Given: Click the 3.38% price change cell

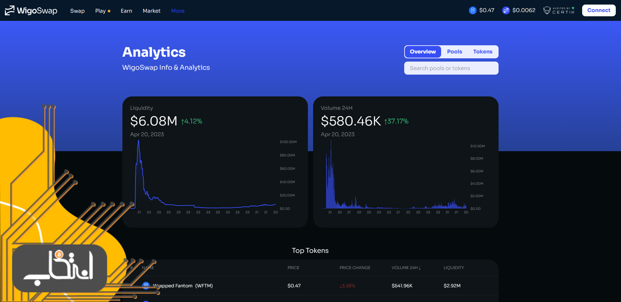Looking at the screenshot, I should pos(347,286).
